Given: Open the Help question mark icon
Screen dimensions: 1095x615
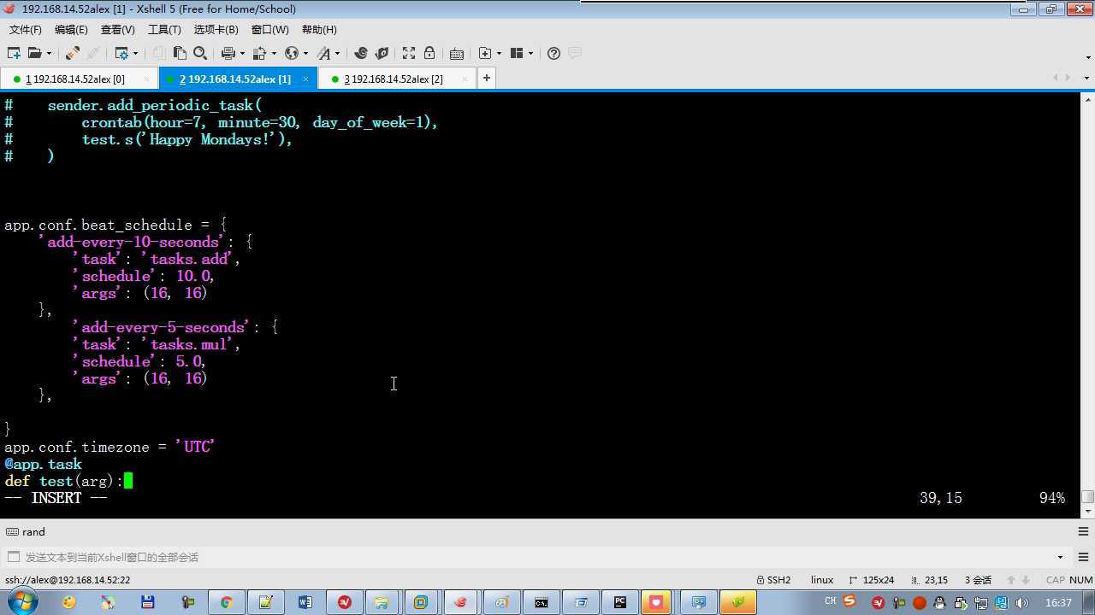Looking at the screenshot, I should click(553, 53).
